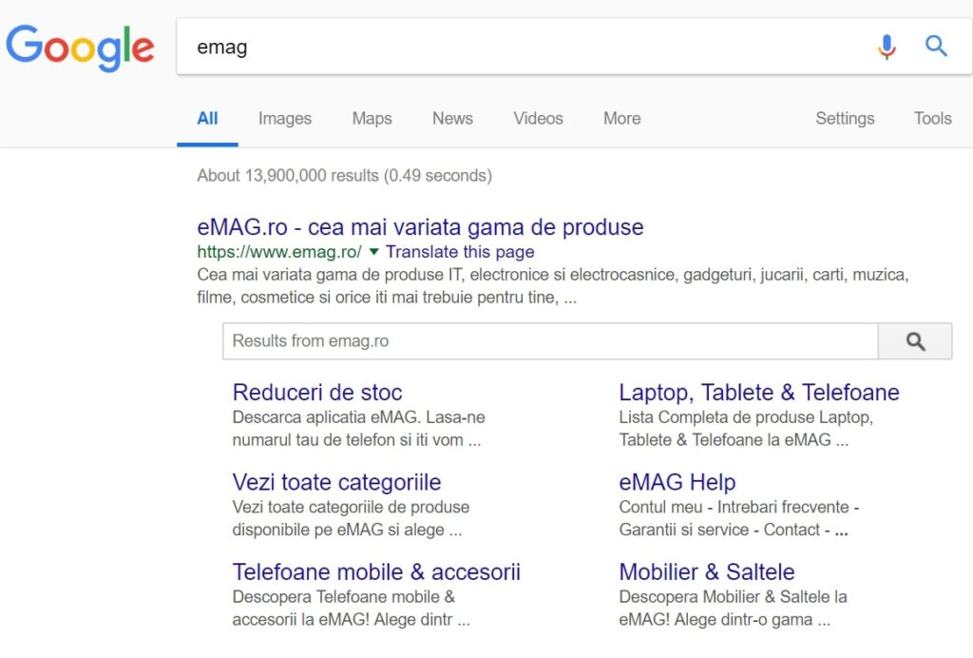Go to the Videos tab
The image size is (973, 658).
538,119
